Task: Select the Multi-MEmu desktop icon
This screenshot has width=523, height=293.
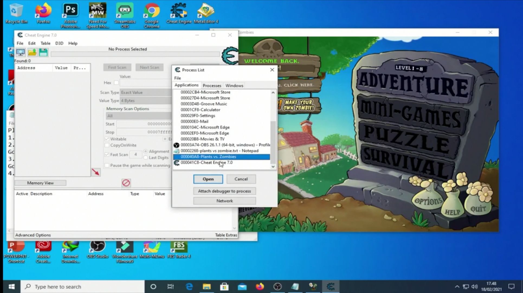Action: point(152,250)
